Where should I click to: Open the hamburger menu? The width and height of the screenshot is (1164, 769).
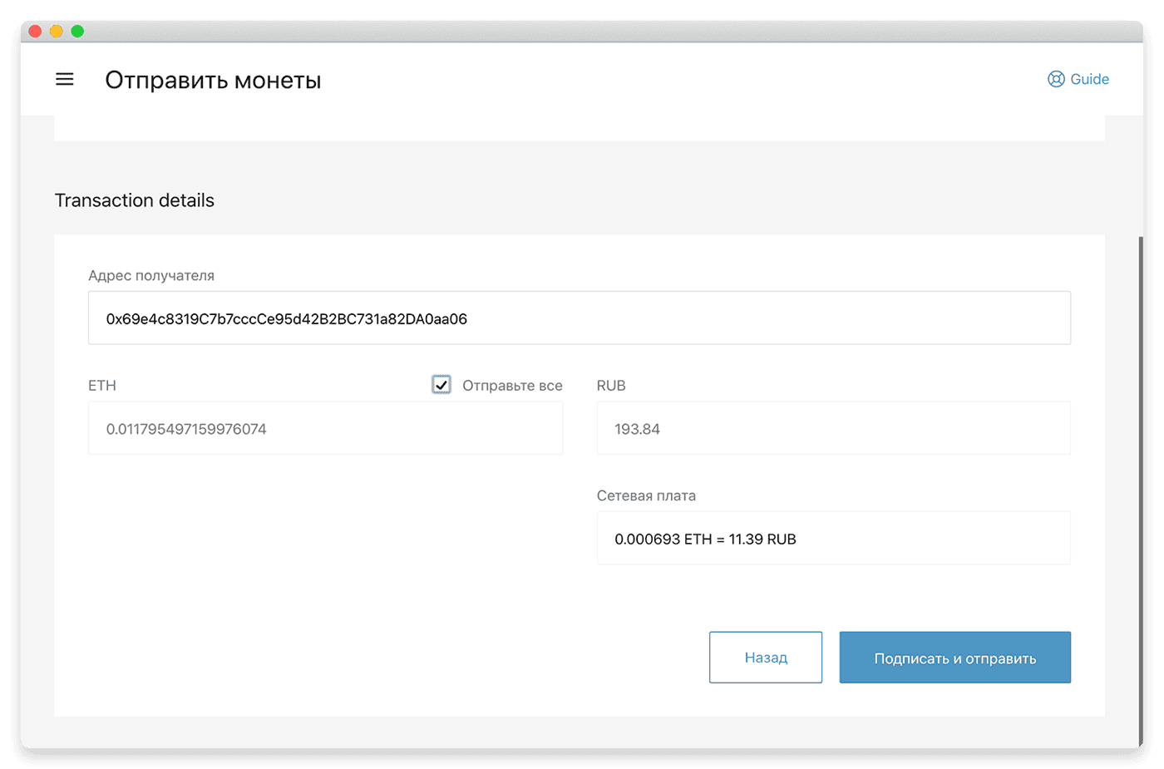point(65,79)
